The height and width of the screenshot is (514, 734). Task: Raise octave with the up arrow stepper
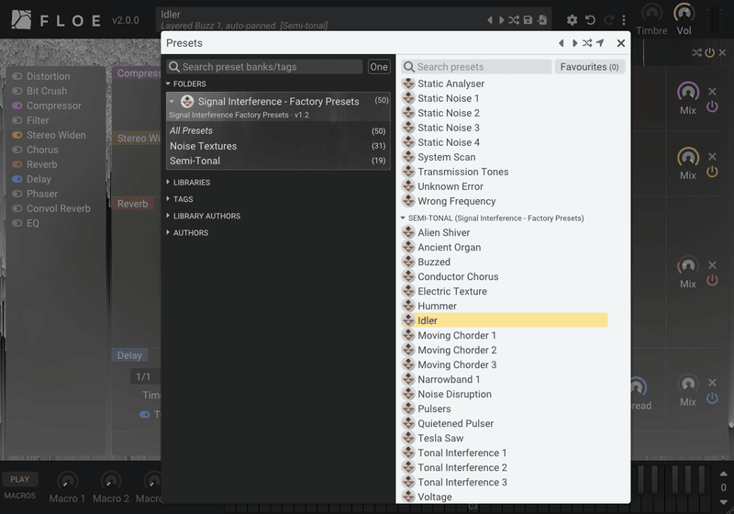coord(723,474)
